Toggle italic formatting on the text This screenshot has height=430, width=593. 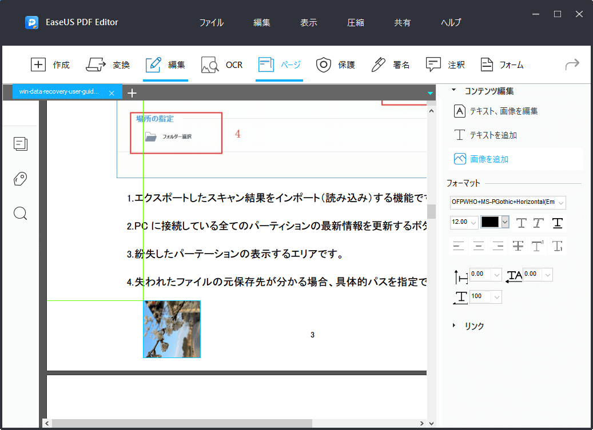pyautogui.click(x=539, y=223)
